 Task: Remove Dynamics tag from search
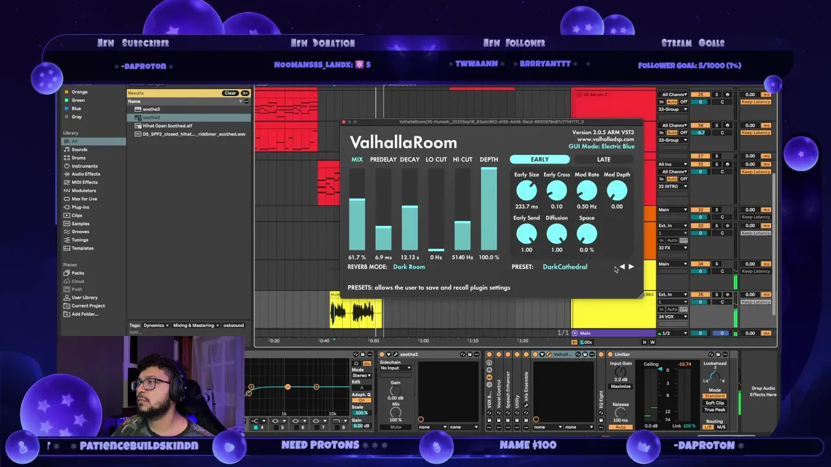[x=167, y=325]
